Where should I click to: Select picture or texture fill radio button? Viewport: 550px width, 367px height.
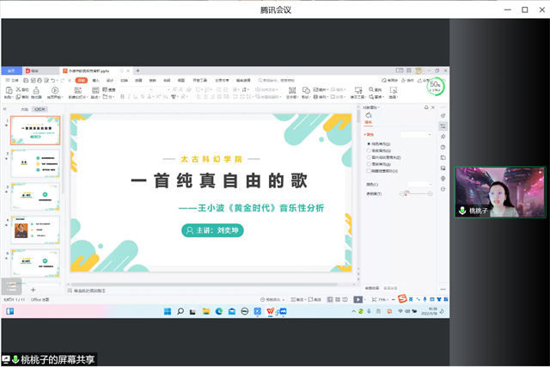(369, 157)
